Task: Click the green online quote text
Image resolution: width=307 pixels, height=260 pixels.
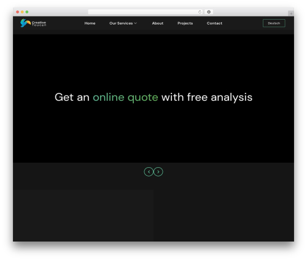Action: (x=125, y=97)
